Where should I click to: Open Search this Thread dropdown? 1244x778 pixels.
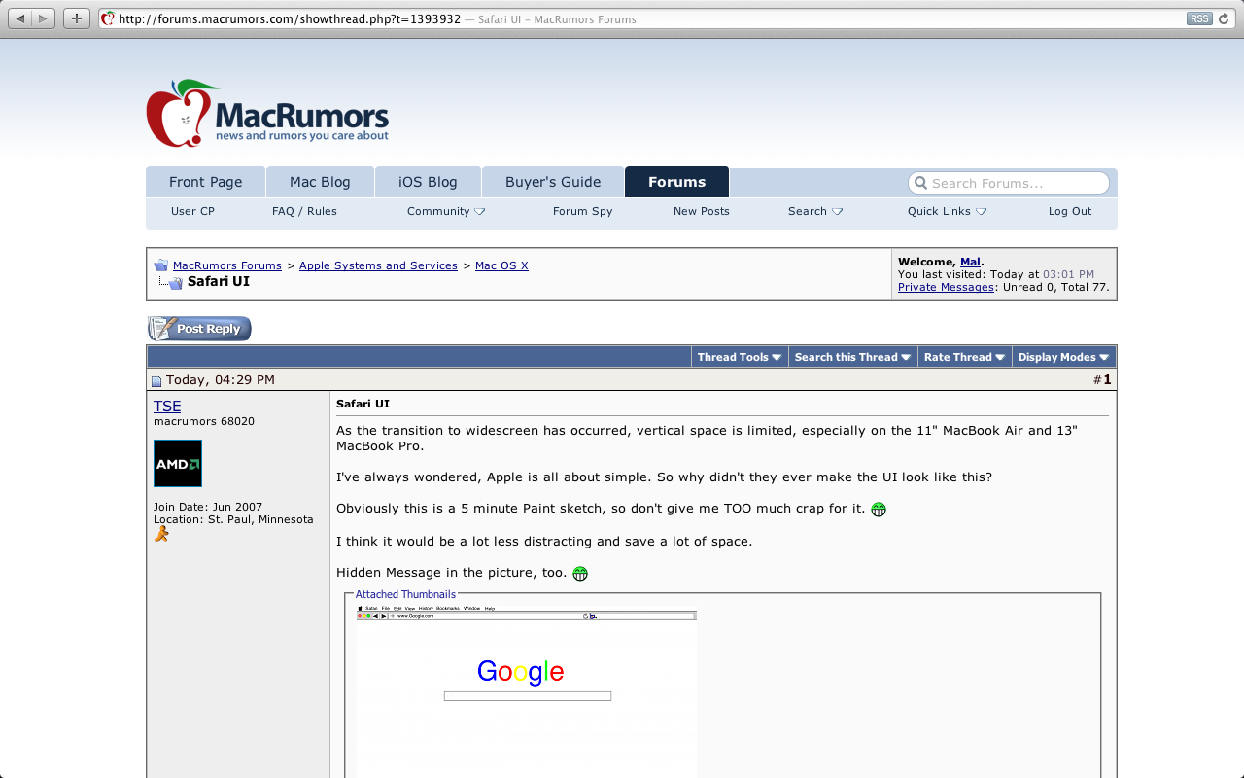coord(853,357)
